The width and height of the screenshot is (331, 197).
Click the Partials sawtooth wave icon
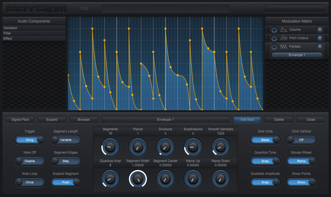point(284,47)
